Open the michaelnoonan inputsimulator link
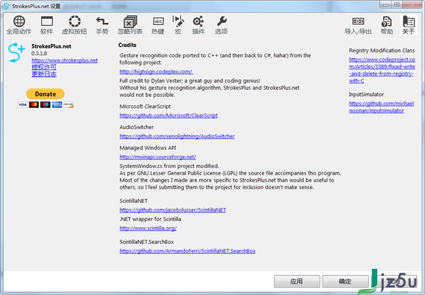Viewport: 425px width, 295px height. point(381,107)
